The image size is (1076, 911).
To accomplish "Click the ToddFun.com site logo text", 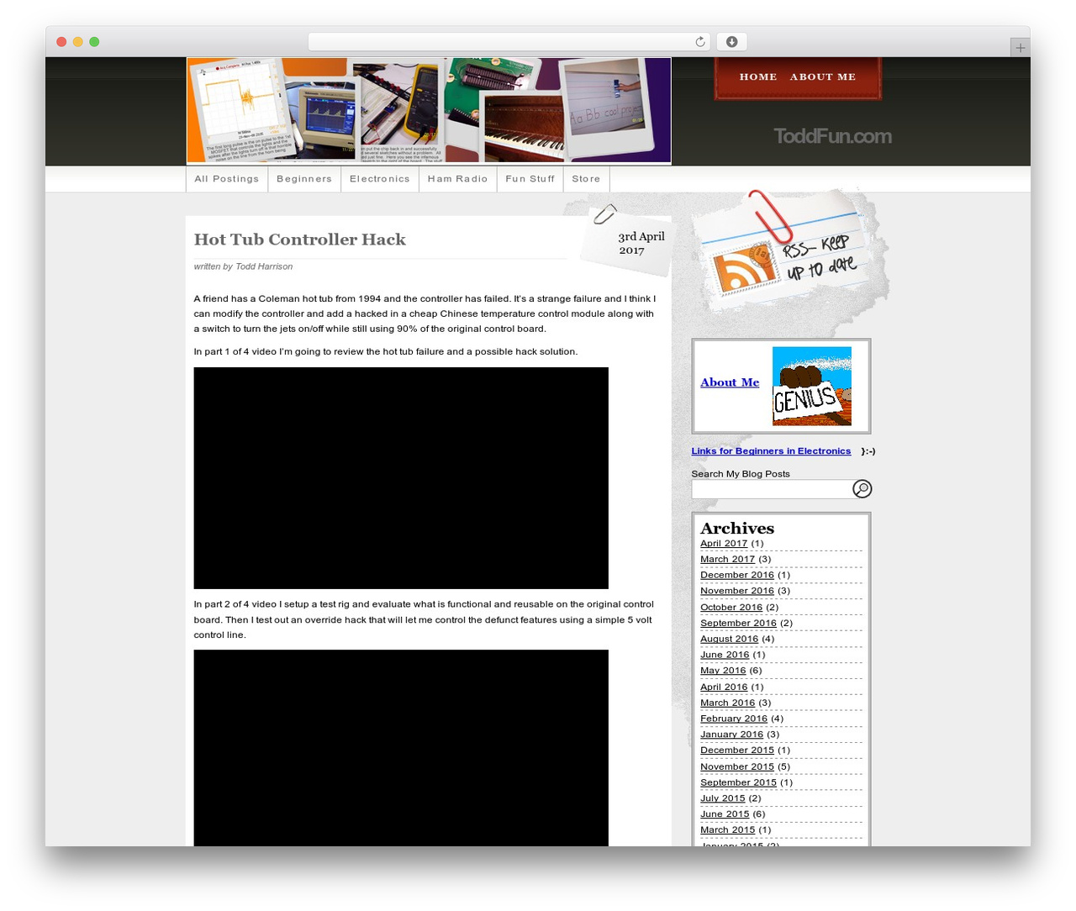I will 832,136.
